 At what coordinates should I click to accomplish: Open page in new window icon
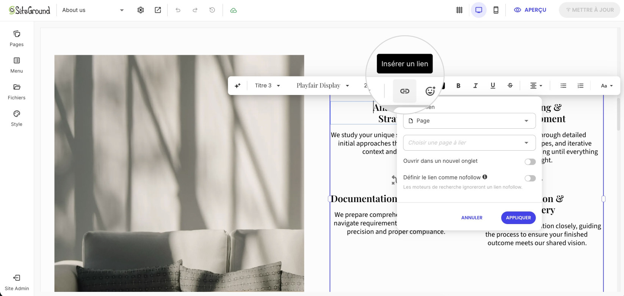[158, 10]
